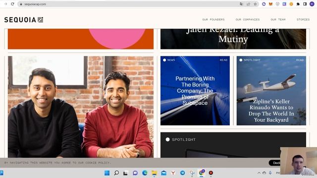The image size is (317, 178).
Task: Open the dark SPOTLIGHT card at bottom
Action: click(x=233, y=145)
